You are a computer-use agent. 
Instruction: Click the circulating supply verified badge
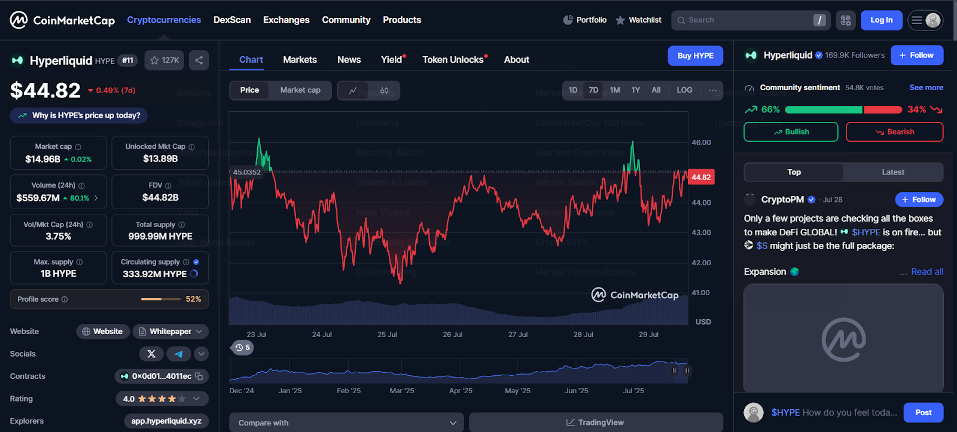(x=196, y=262)
